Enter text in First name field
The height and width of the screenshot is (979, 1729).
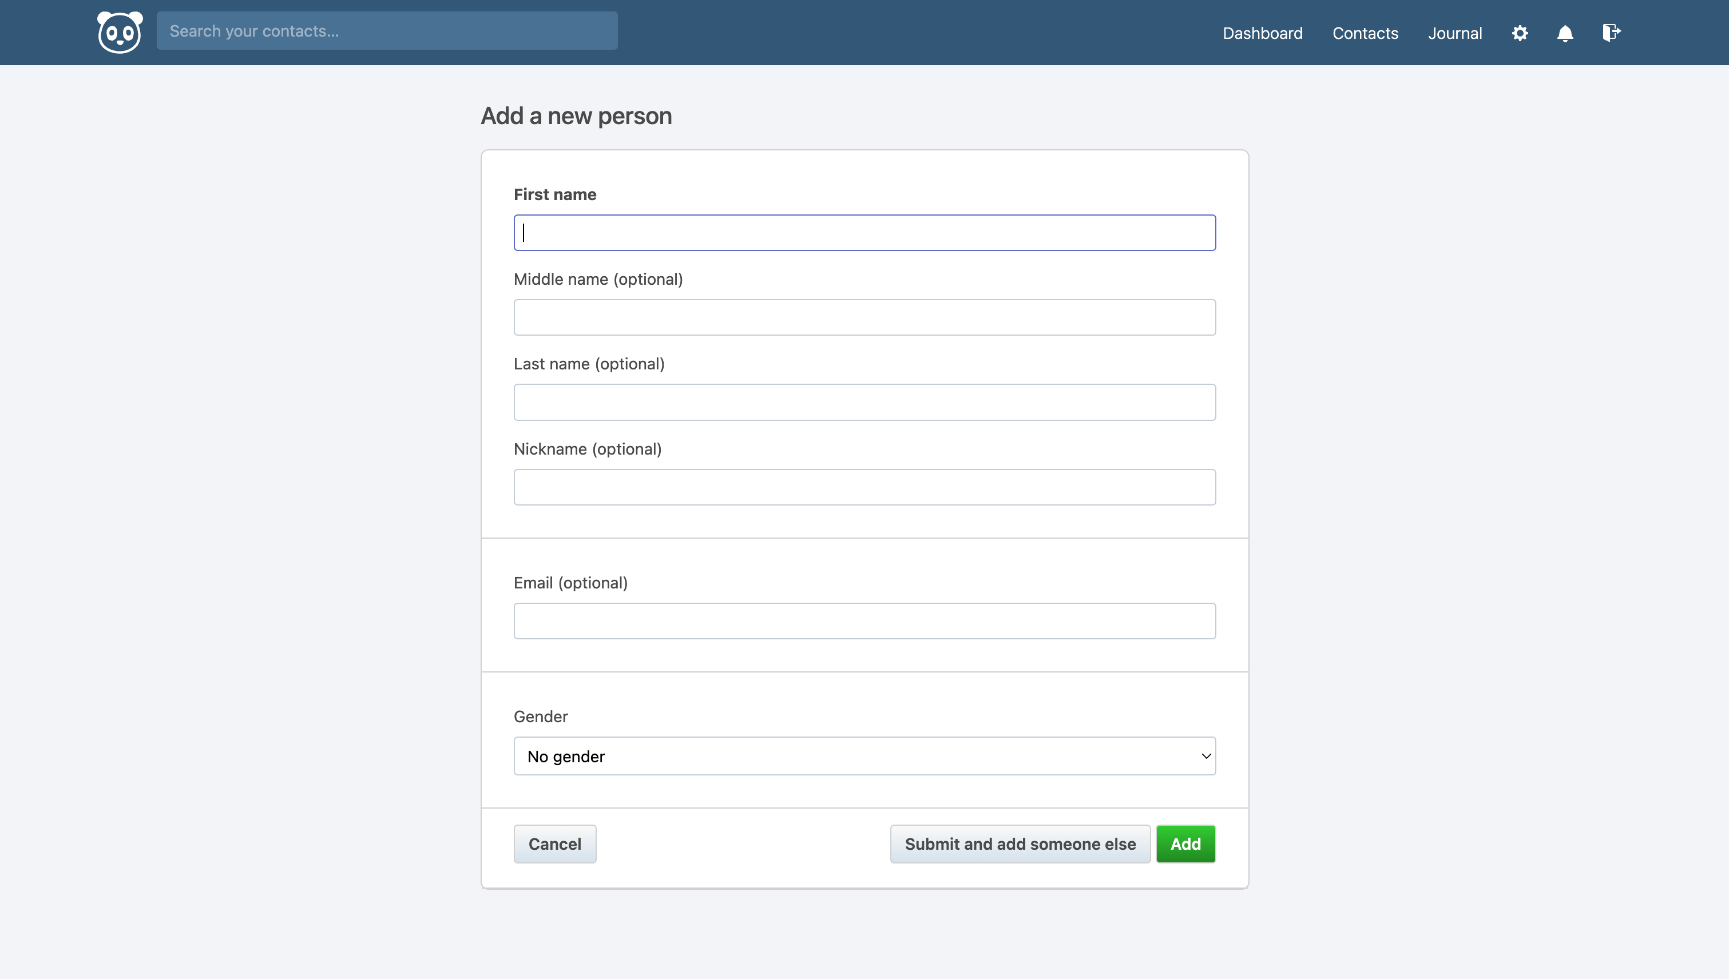pos(864,232)
